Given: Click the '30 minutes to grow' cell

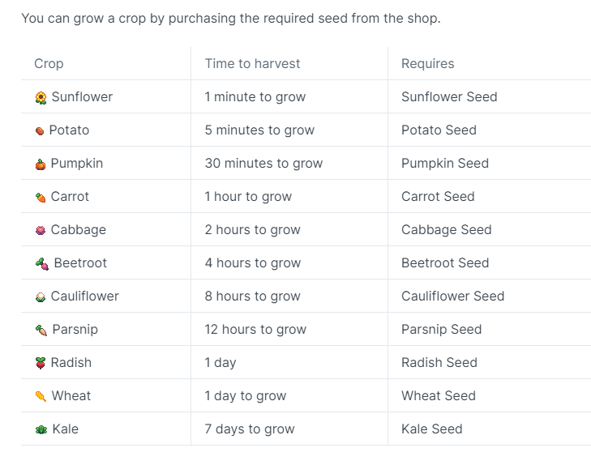Looking at the screenshot, I should click(x=263, y=164).
